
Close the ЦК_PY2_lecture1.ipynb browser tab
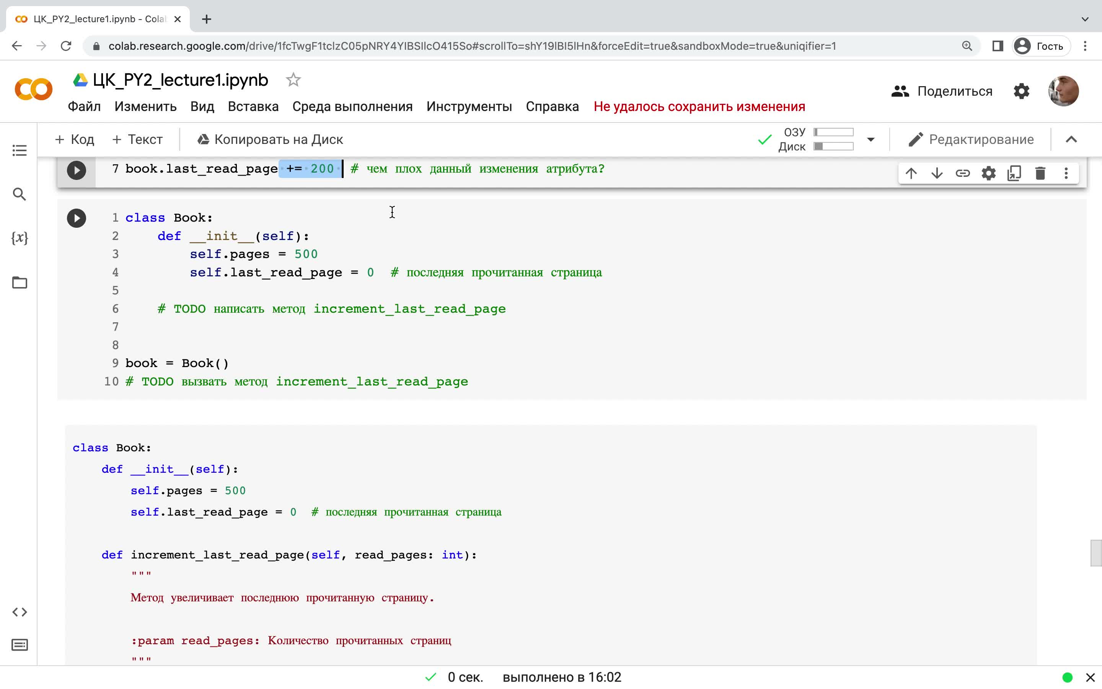tap(178, 19)
